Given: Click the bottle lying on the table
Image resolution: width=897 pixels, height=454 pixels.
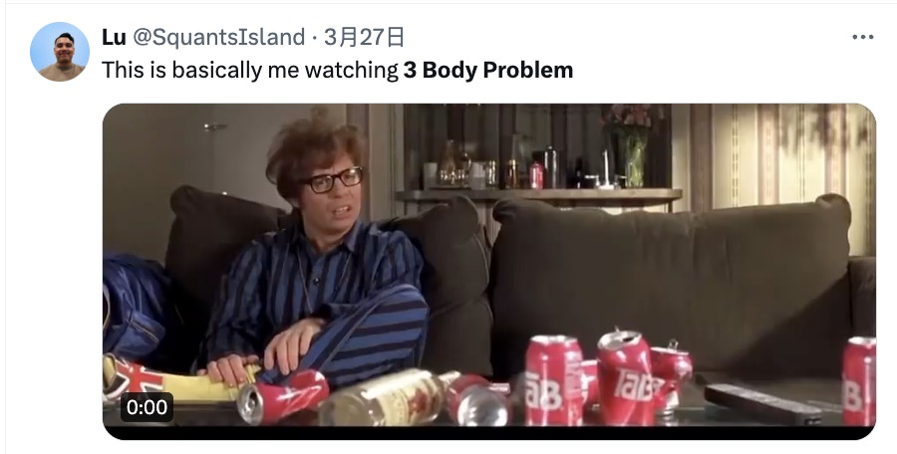Looking at the screenshot, I should 389,396.
